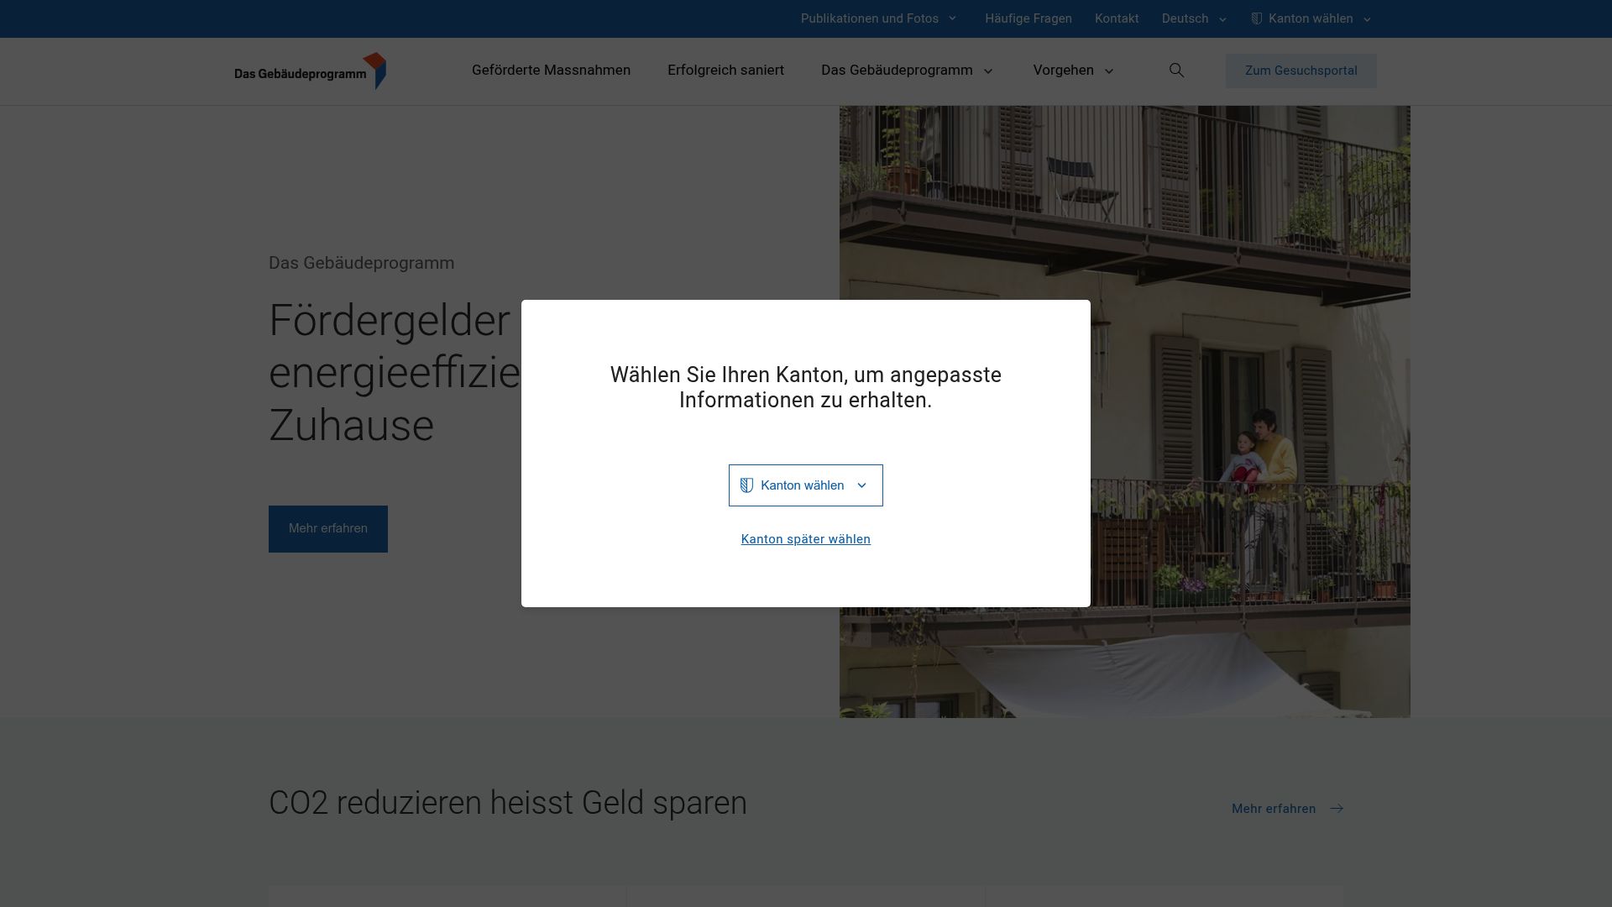
Task: Select Geförderte Massnahmen in the navigation
Action: click(552, 71)
